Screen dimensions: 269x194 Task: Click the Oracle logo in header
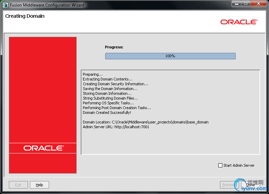coord(239,22)
